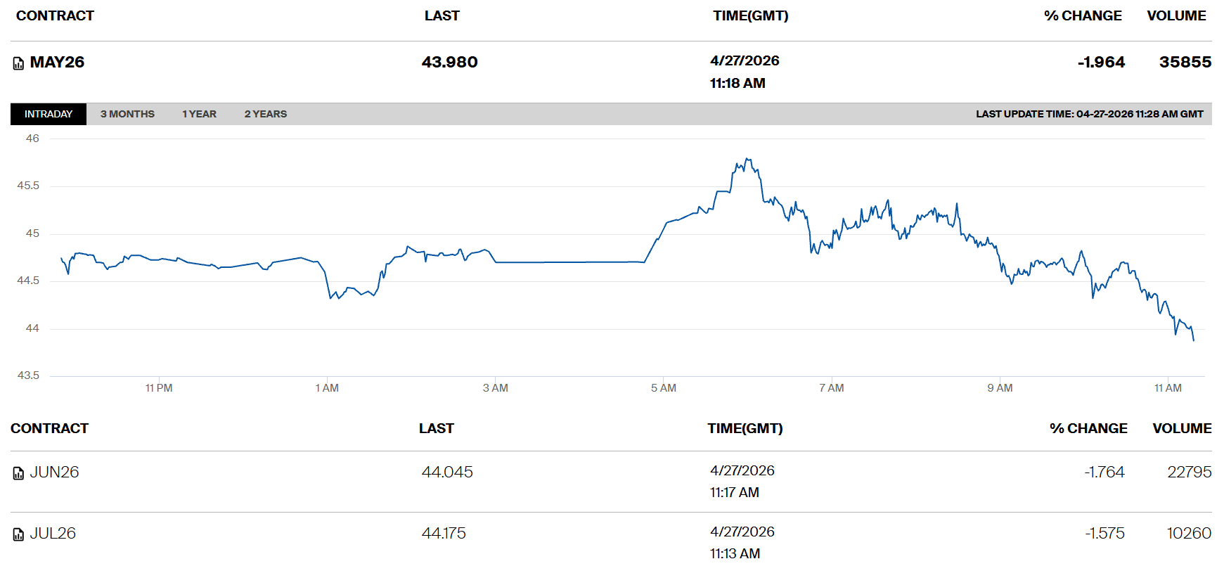1224x566 pixels.
Task: Click the MAY26 last price 43.980
Action: coord(449,63)
